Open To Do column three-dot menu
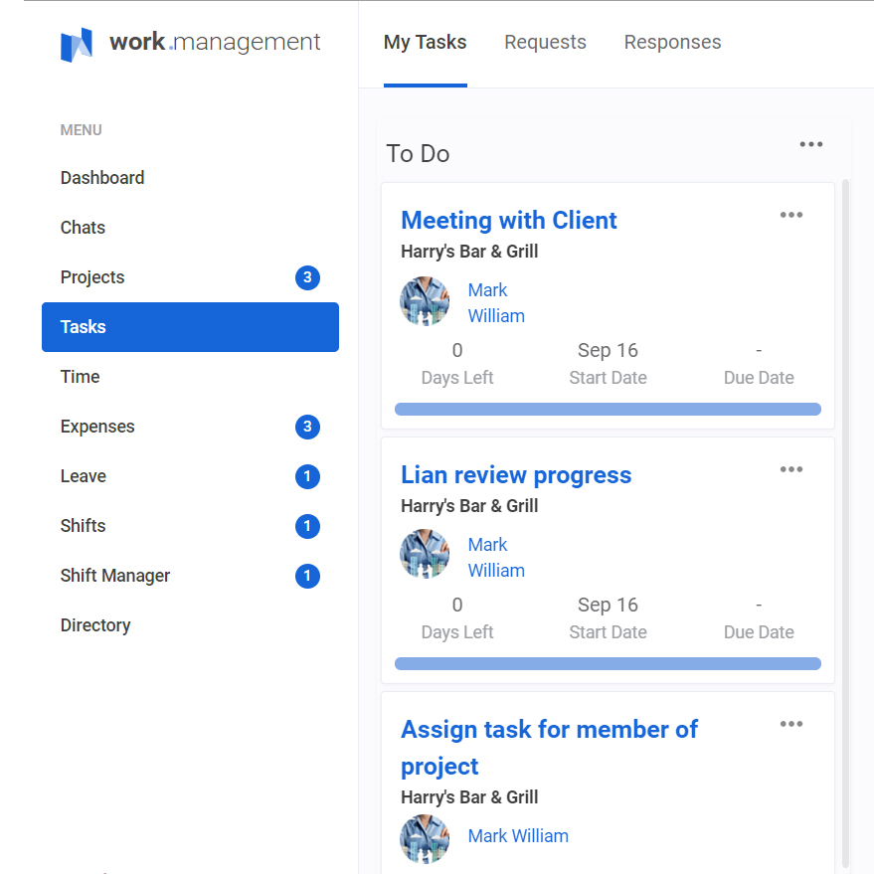874x874 pixels. pyautogui.click(x=811, y=145)
